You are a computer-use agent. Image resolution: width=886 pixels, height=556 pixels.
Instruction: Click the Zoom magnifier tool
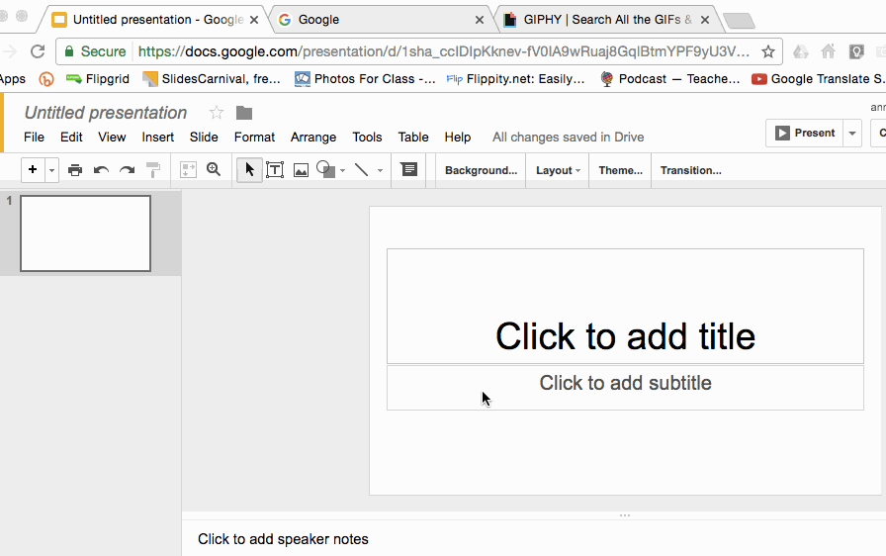click(x=214, y=170)
